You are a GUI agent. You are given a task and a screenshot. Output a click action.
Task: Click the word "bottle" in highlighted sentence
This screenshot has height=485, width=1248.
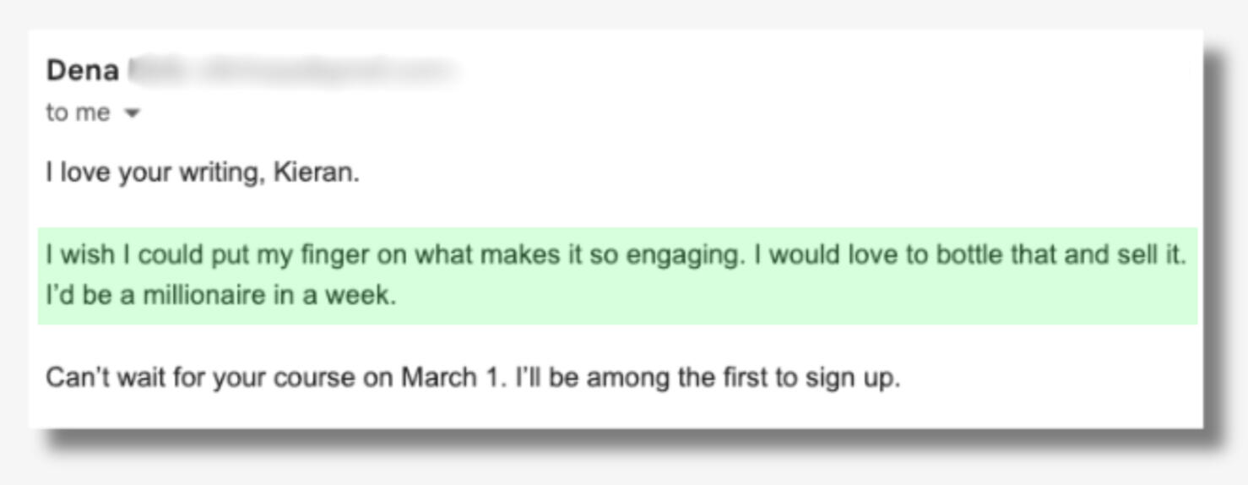(966, 255)
